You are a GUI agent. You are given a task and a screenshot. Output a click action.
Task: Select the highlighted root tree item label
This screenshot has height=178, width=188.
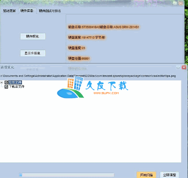[15, 82]
